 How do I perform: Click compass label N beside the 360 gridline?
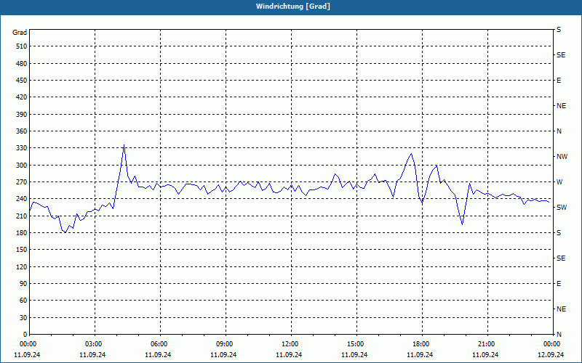point(559,131)
